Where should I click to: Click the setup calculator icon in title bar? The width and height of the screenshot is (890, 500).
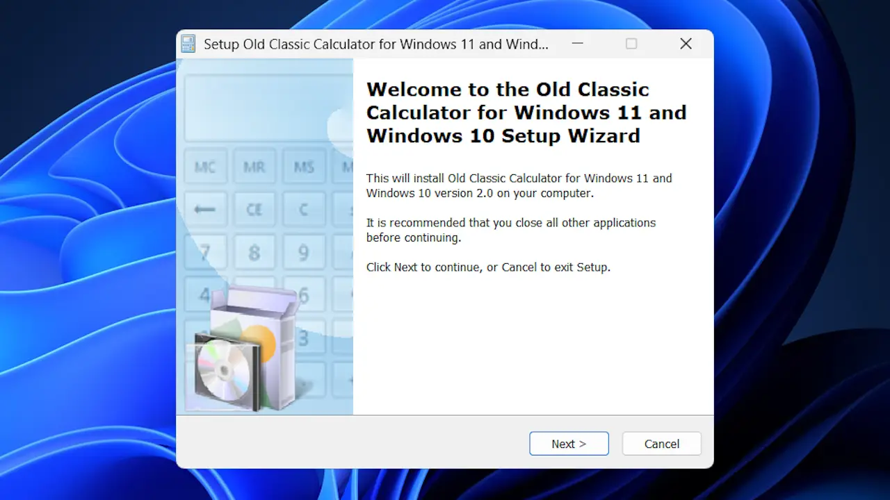point(188,44)
